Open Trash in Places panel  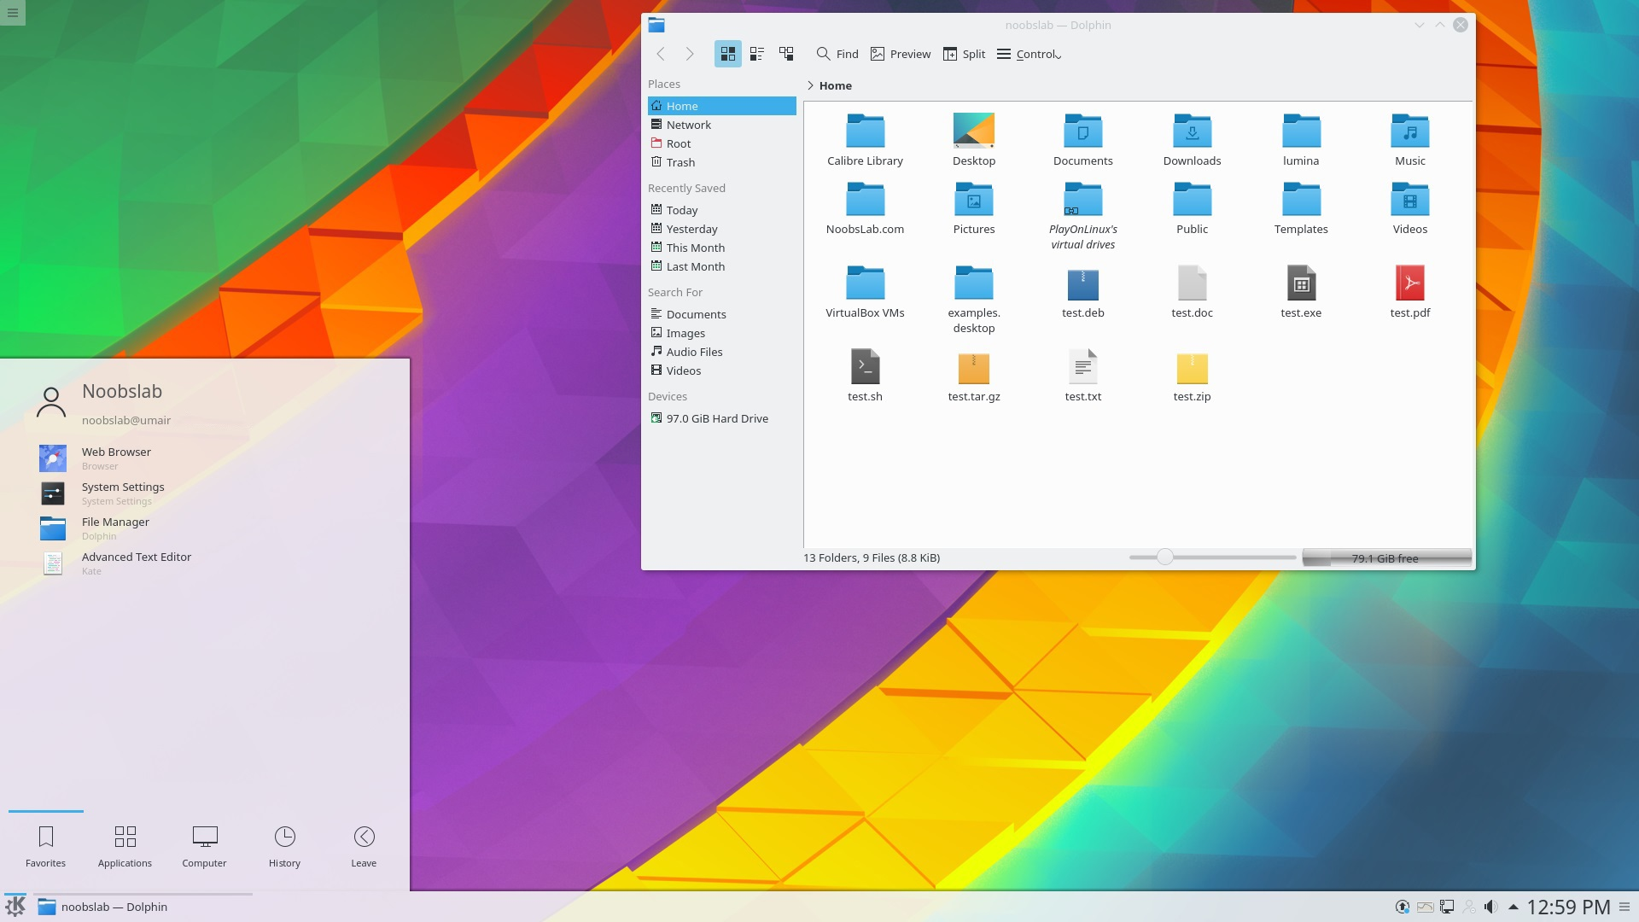pos(680,162)
